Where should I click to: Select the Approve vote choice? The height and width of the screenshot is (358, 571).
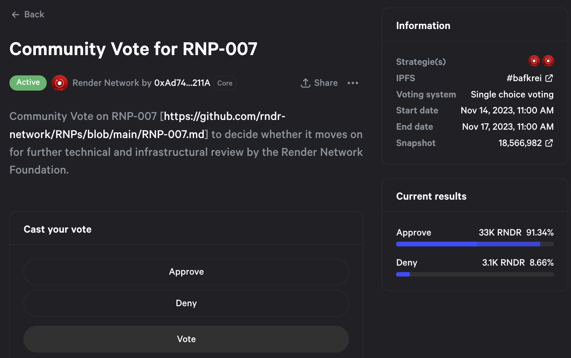point(186,272)
